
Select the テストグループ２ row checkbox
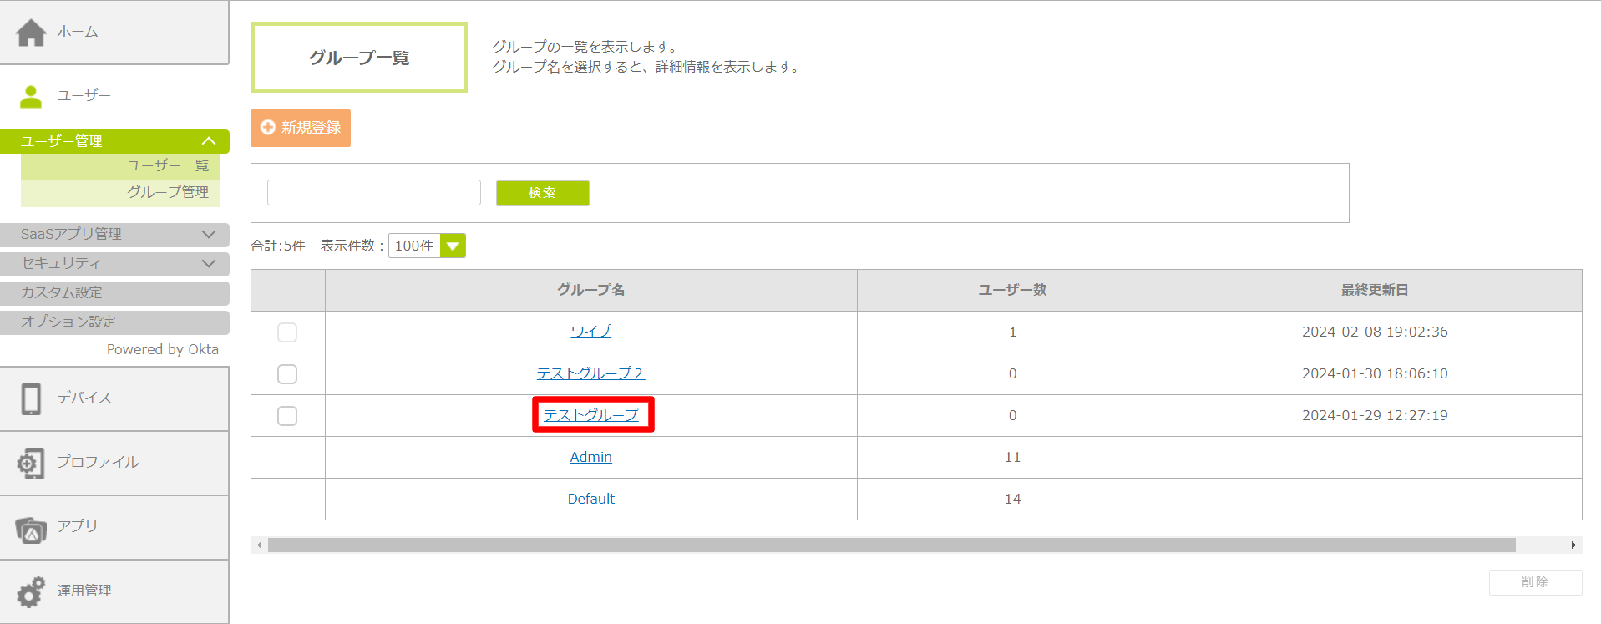pos(287,374)
